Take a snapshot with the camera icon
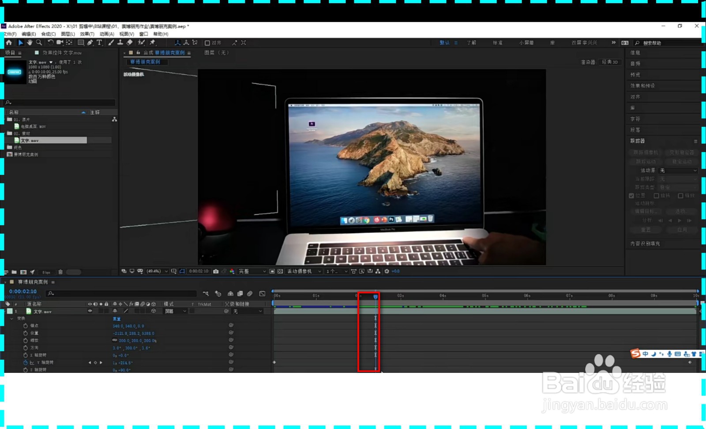 pyautogui.click(x=216, y=271)
